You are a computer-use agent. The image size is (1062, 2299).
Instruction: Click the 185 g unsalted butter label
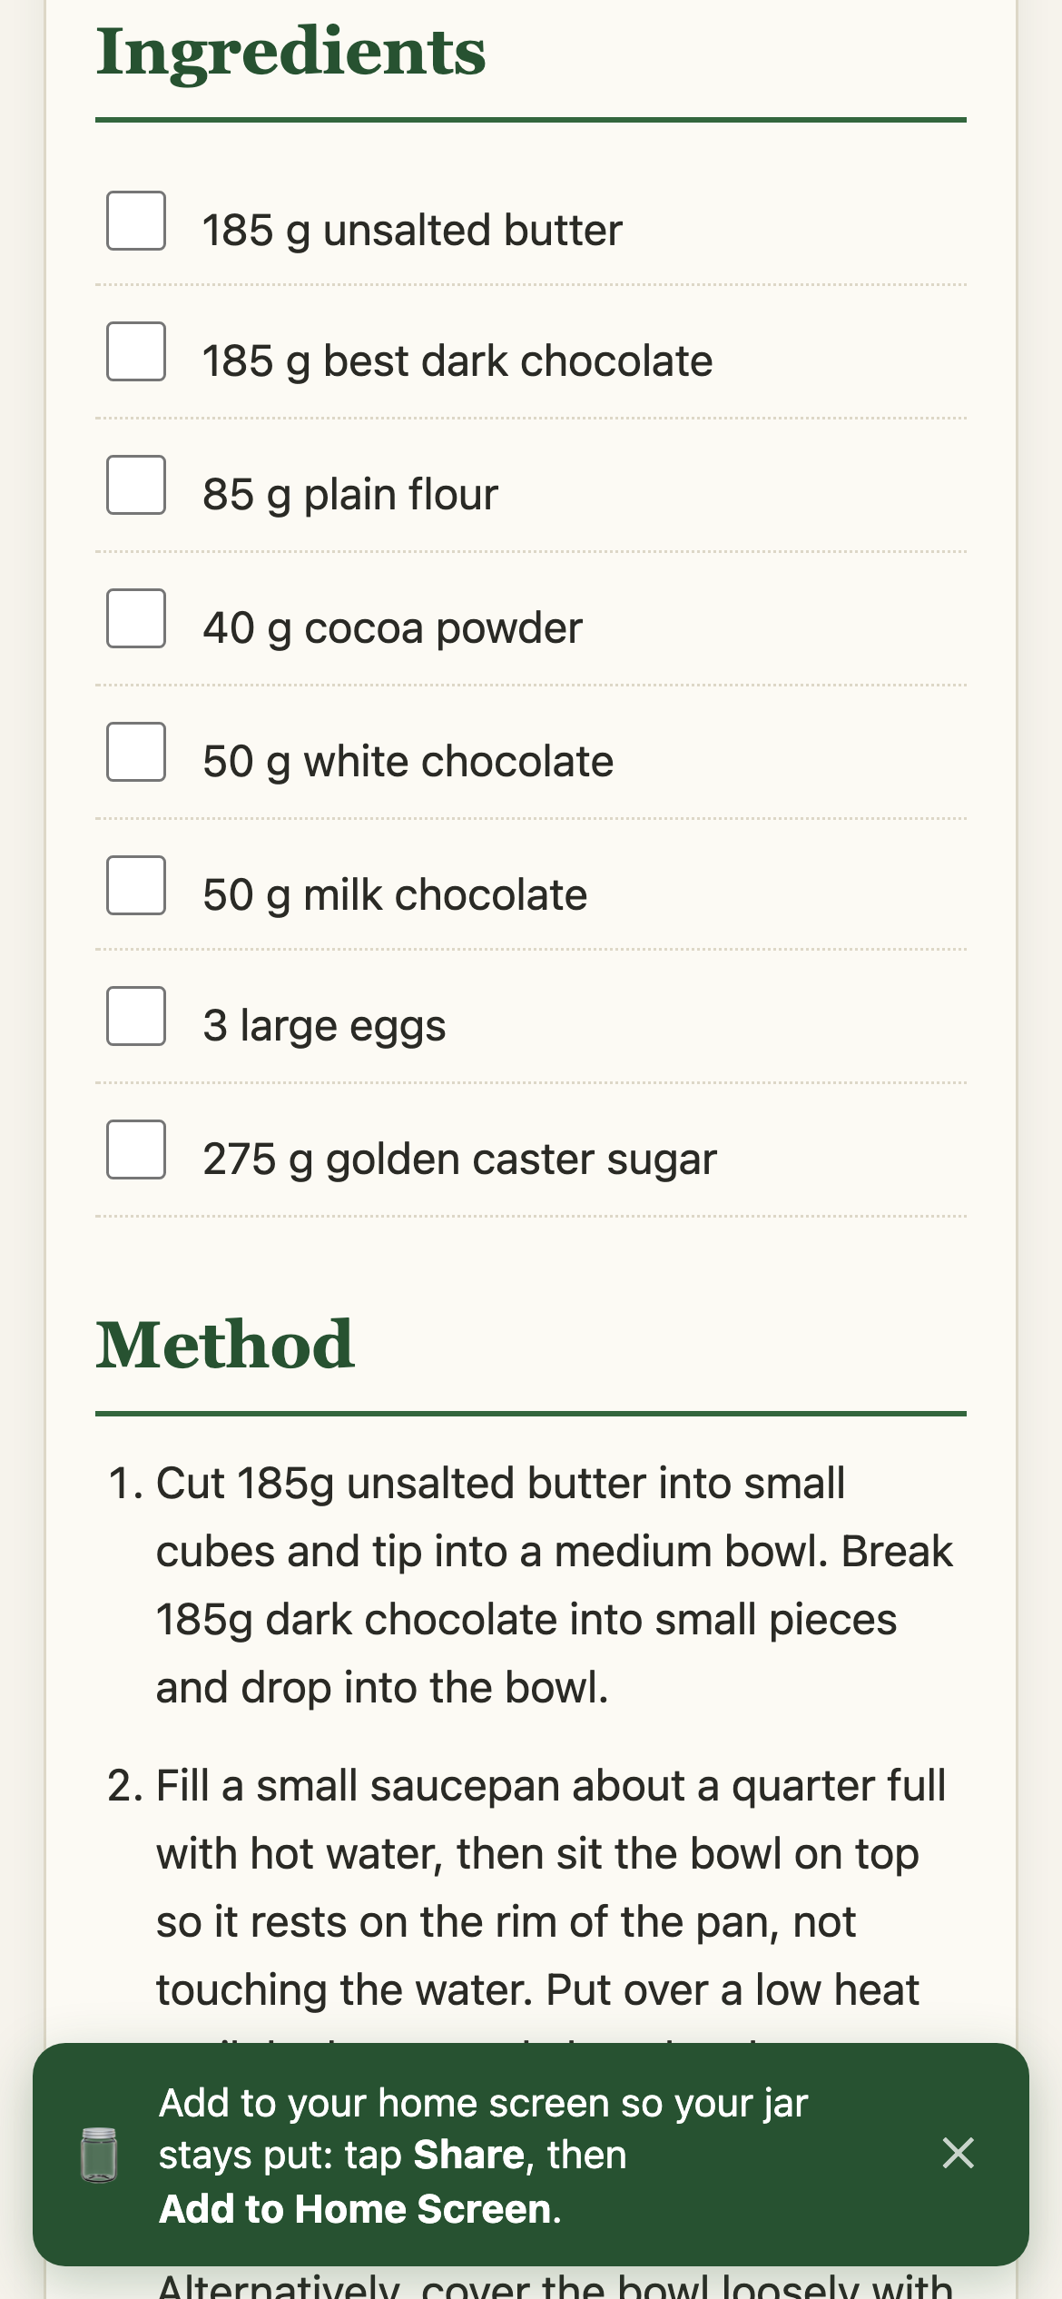[x=412, y=231]
